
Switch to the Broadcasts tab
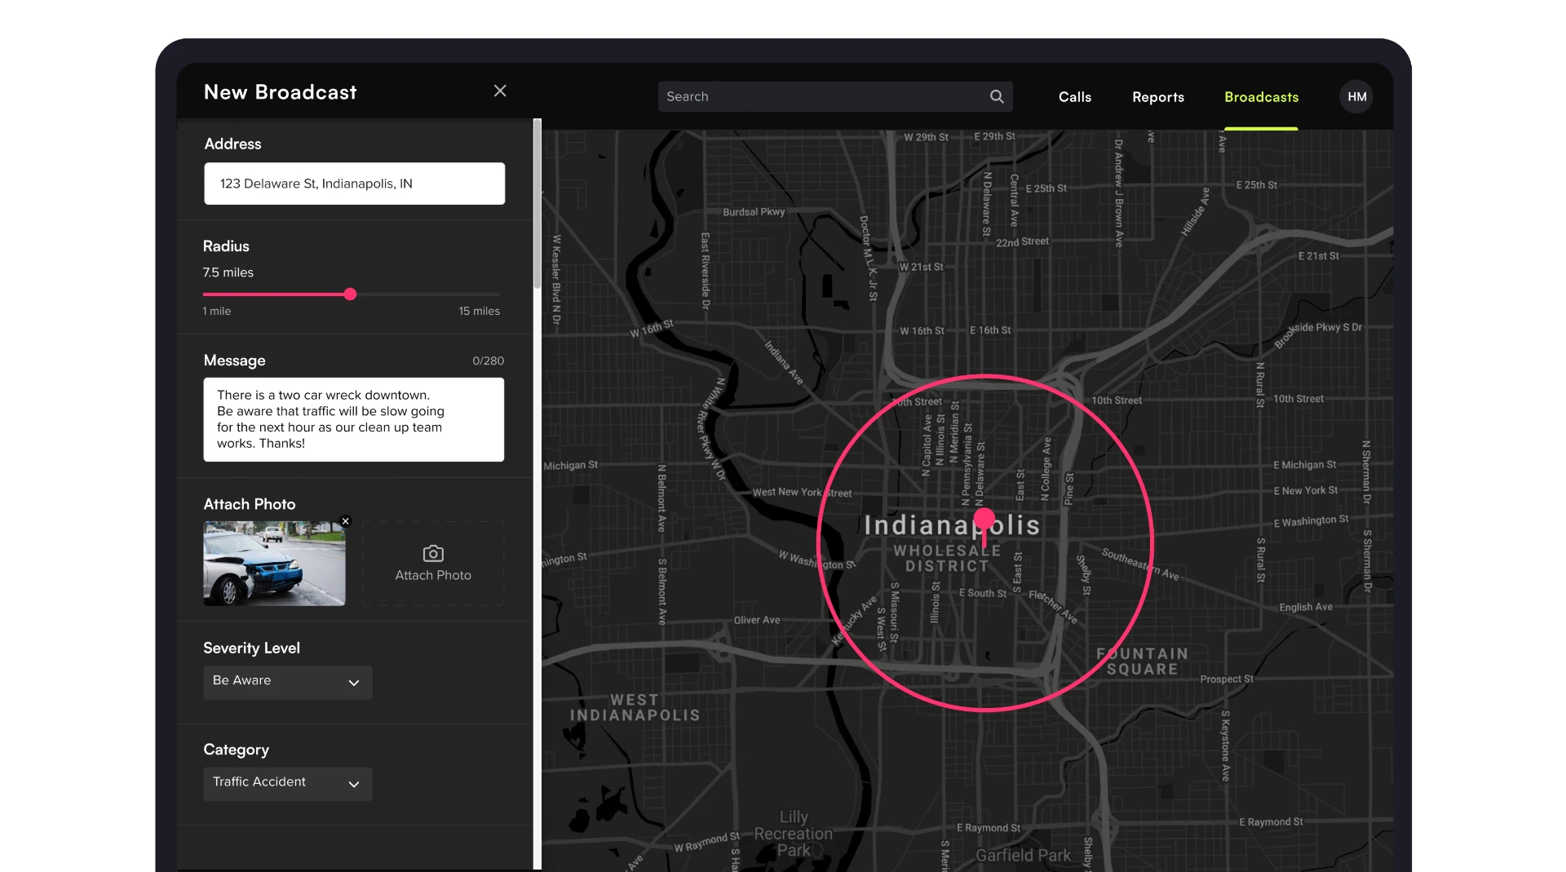pyautogui.click(x=1261, y=97)
